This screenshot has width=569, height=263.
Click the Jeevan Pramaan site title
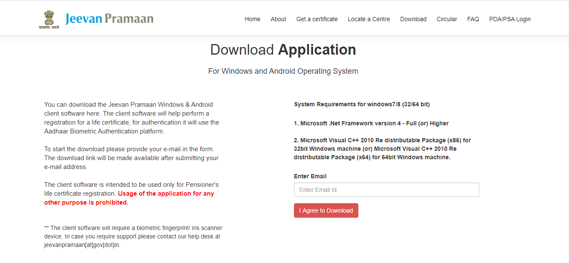tap(110, 19)
